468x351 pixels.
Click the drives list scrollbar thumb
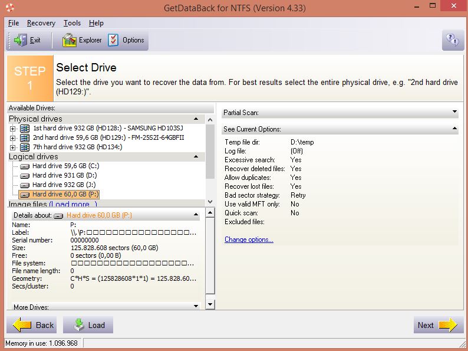(x=210, y=152)
